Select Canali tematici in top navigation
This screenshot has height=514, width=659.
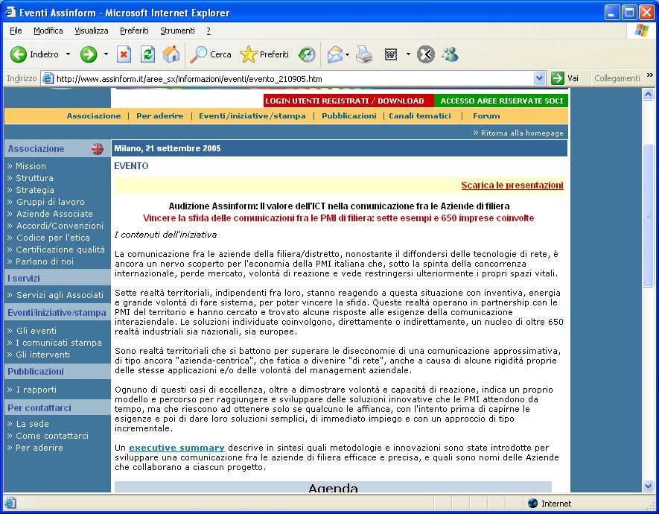(x=419, y=116)
